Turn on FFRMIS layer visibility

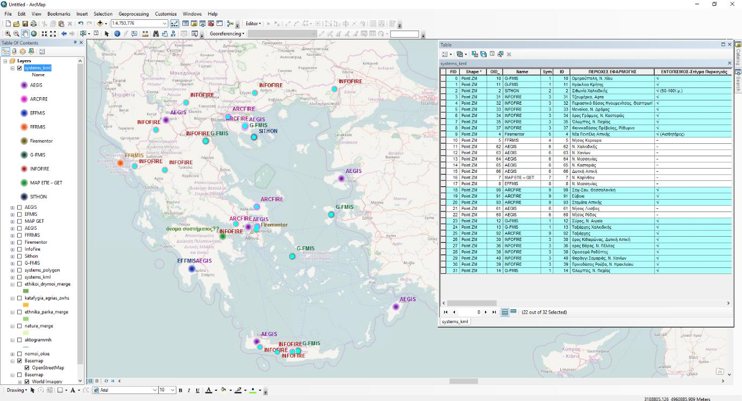click(x=20, y=235)
